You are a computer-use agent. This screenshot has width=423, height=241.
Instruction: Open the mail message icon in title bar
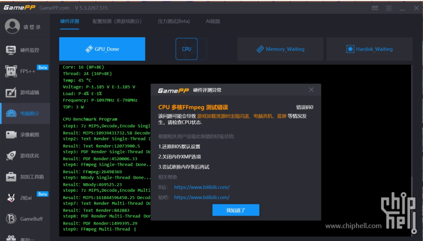click(x=375, y=8)
